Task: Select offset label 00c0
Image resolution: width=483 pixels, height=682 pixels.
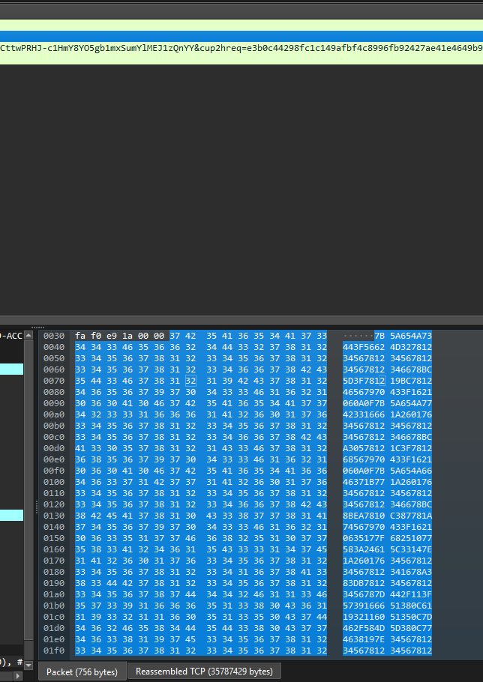Action: 54,437
